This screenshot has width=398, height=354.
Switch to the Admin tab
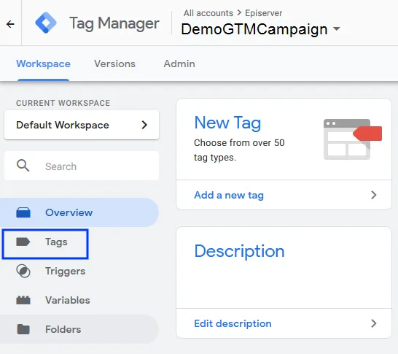(x=179, y=64)
